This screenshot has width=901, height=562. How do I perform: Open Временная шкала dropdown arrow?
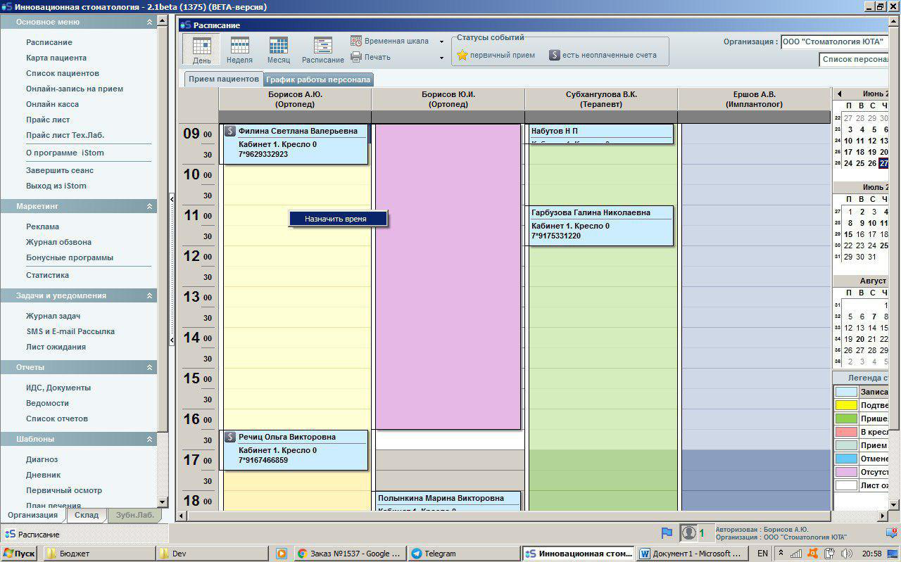pos(441,41)
